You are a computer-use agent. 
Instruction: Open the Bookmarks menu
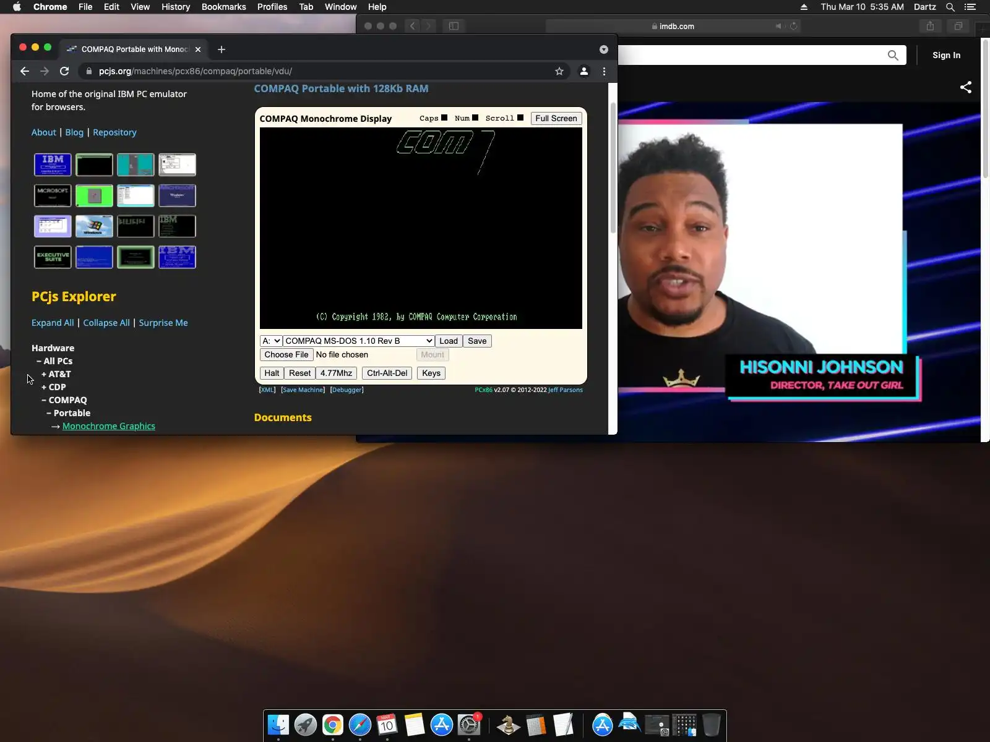224,7
